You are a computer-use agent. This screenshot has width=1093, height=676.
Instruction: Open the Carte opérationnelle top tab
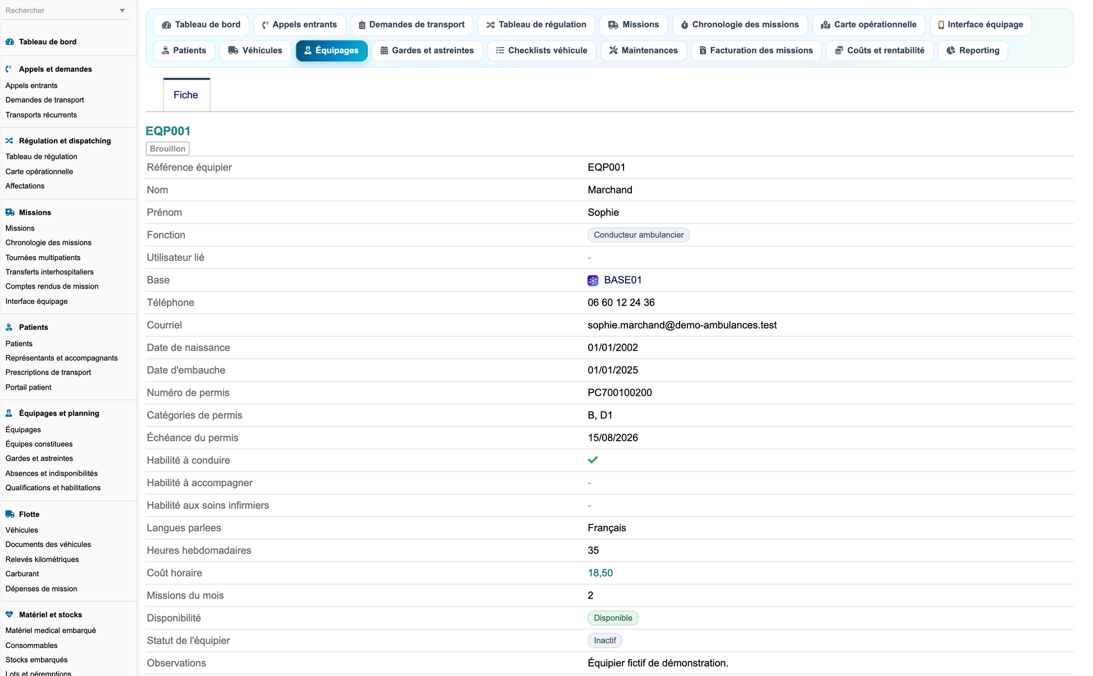click(x=868, y=25)
